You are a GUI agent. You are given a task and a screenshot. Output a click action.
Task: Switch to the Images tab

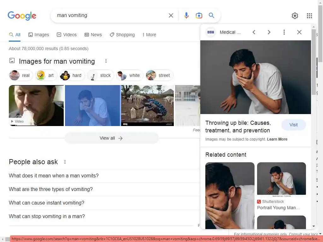(39, 35)
